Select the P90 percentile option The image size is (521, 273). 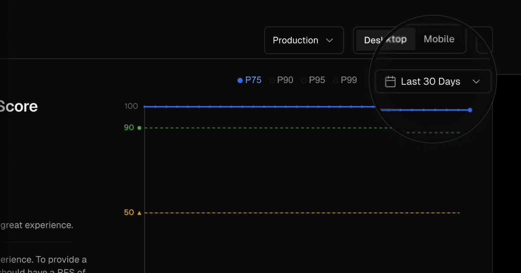tap(281, 80)
